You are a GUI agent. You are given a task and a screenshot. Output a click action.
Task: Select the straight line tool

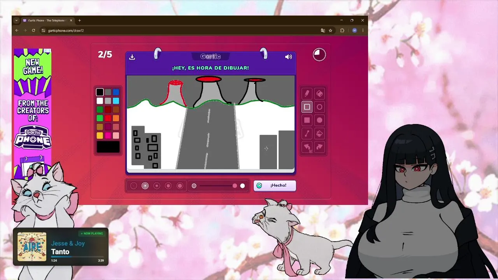(307, 133)
